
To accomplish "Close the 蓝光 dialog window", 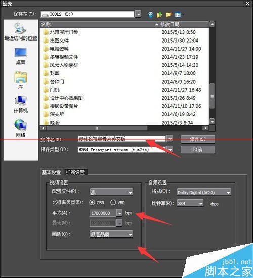I will click(x=247, y=3).
